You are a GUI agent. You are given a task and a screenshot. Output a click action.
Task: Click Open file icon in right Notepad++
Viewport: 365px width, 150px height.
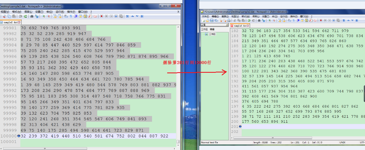[x=207, y=20]
